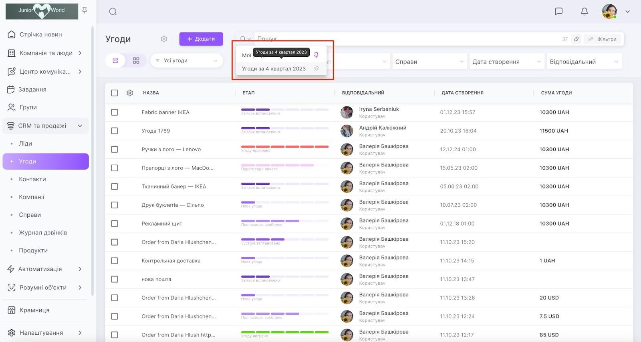This screenshot has width=641, height=342.
Task: Open the chat messages icon
Action: [x=558, y=12]
